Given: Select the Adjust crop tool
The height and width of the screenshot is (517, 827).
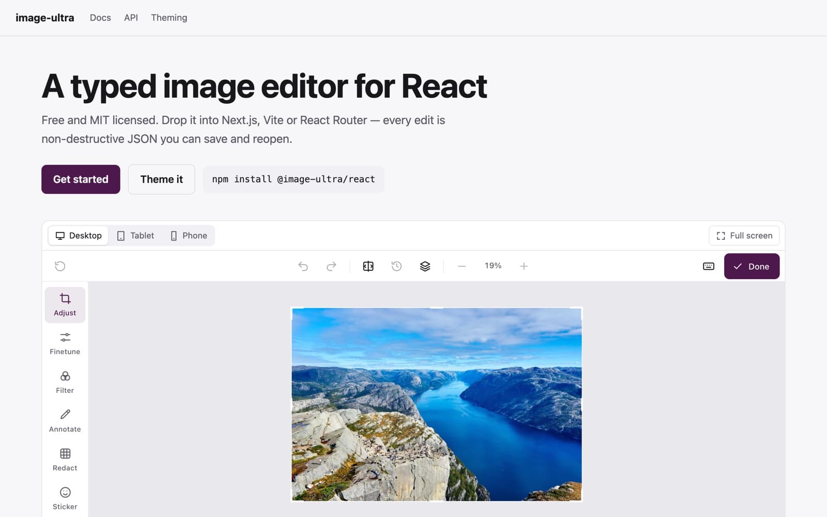Looking at the screenshot, I should [65, 305].
